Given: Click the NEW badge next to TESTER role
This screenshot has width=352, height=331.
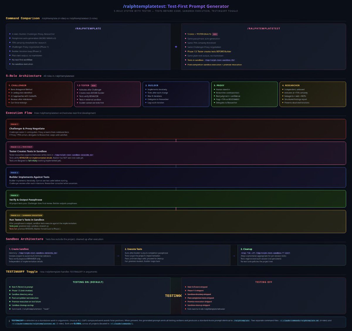Looking at the screenshot, I should pos(93,85).
